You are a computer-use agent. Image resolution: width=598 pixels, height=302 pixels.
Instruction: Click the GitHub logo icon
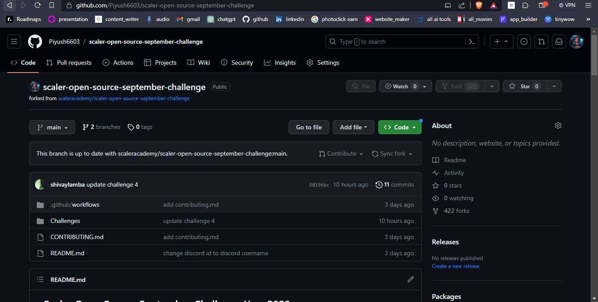[x=35, y=41]
